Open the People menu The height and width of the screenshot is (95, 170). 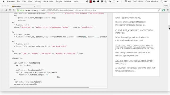(x=59, y=1)
